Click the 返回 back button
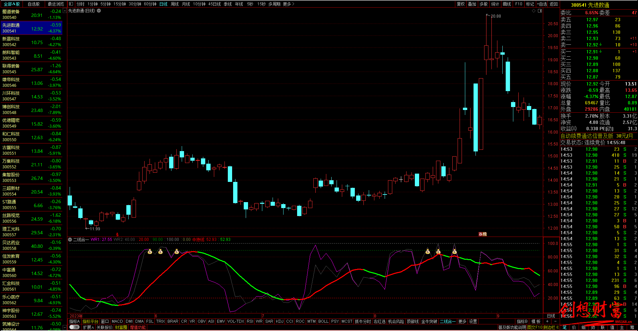 tap(554, 4)
